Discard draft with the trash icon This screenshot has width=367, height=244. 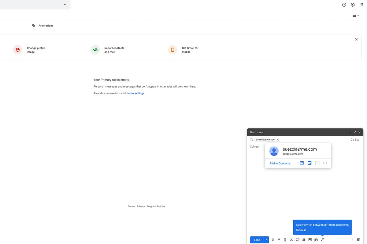[358, 240]
